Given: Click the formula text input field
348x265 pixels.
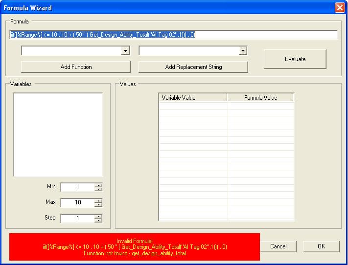Looking at the screenshot, I should (x=173, y=35).
